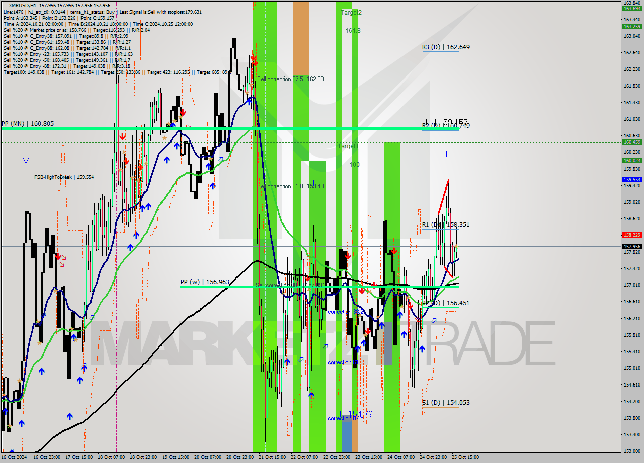Click the 22 Oct 07:00 time label

(305, 457)
